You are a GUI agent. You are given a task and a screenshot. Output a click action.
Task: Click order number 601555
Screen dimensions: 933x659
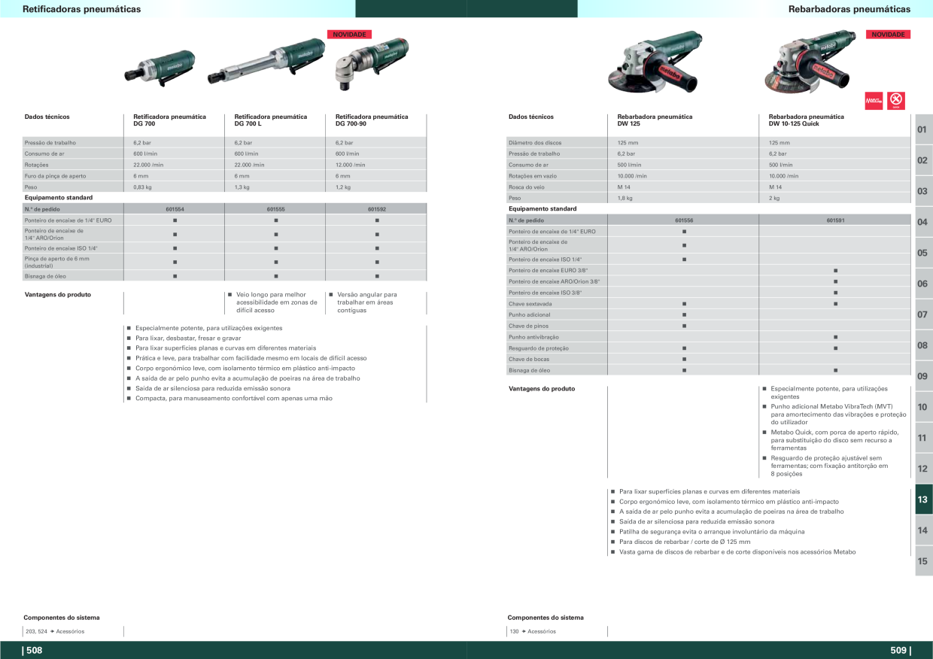point(275,209)
